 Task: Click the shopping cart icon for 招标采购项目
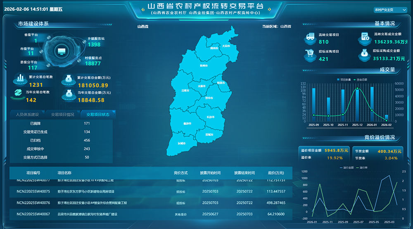[309, 55]
